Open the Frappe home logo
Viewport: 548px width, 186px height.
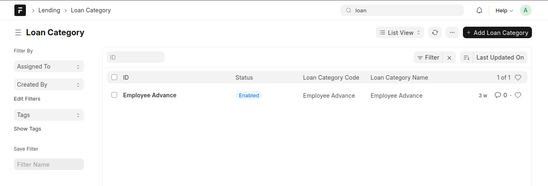(x=20, y=10)
